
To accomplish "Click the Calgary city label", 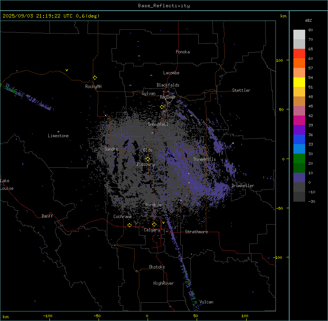I will [152, 230].
